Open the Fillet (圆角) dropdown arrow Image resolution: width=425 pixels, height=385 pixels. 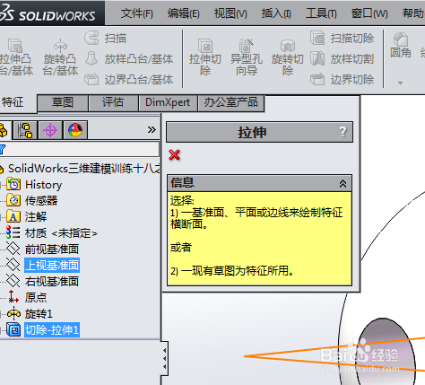coord(401,83)
